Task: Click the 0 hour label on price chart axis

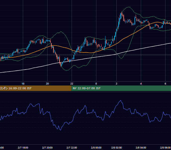Action: click(x=96, y=84)
